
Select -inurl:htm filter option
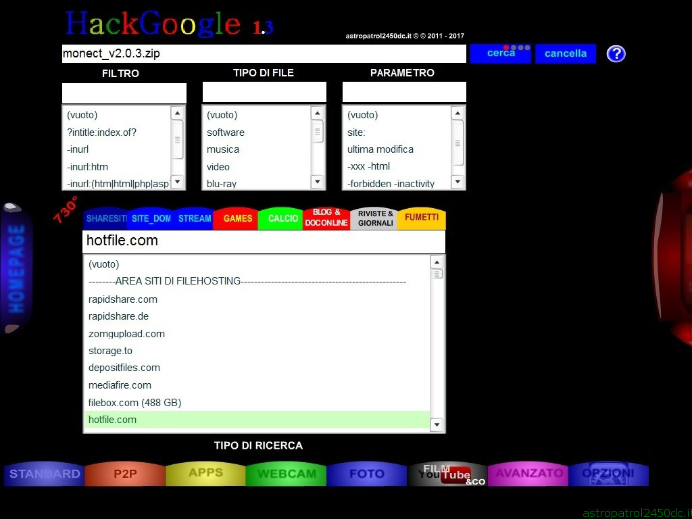click(116, 167)
